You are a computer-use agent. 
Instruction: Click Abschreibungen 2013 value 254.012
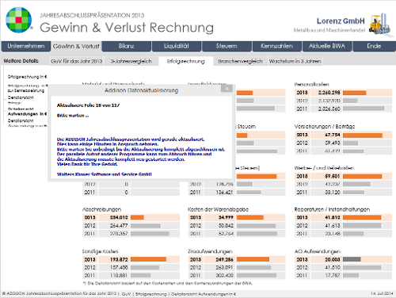click(119, 217)
